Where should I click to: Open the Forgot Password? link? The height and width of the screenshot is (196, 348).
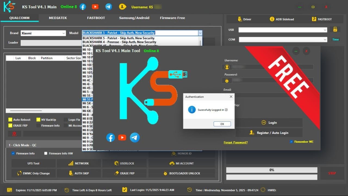tap(236, 142)
